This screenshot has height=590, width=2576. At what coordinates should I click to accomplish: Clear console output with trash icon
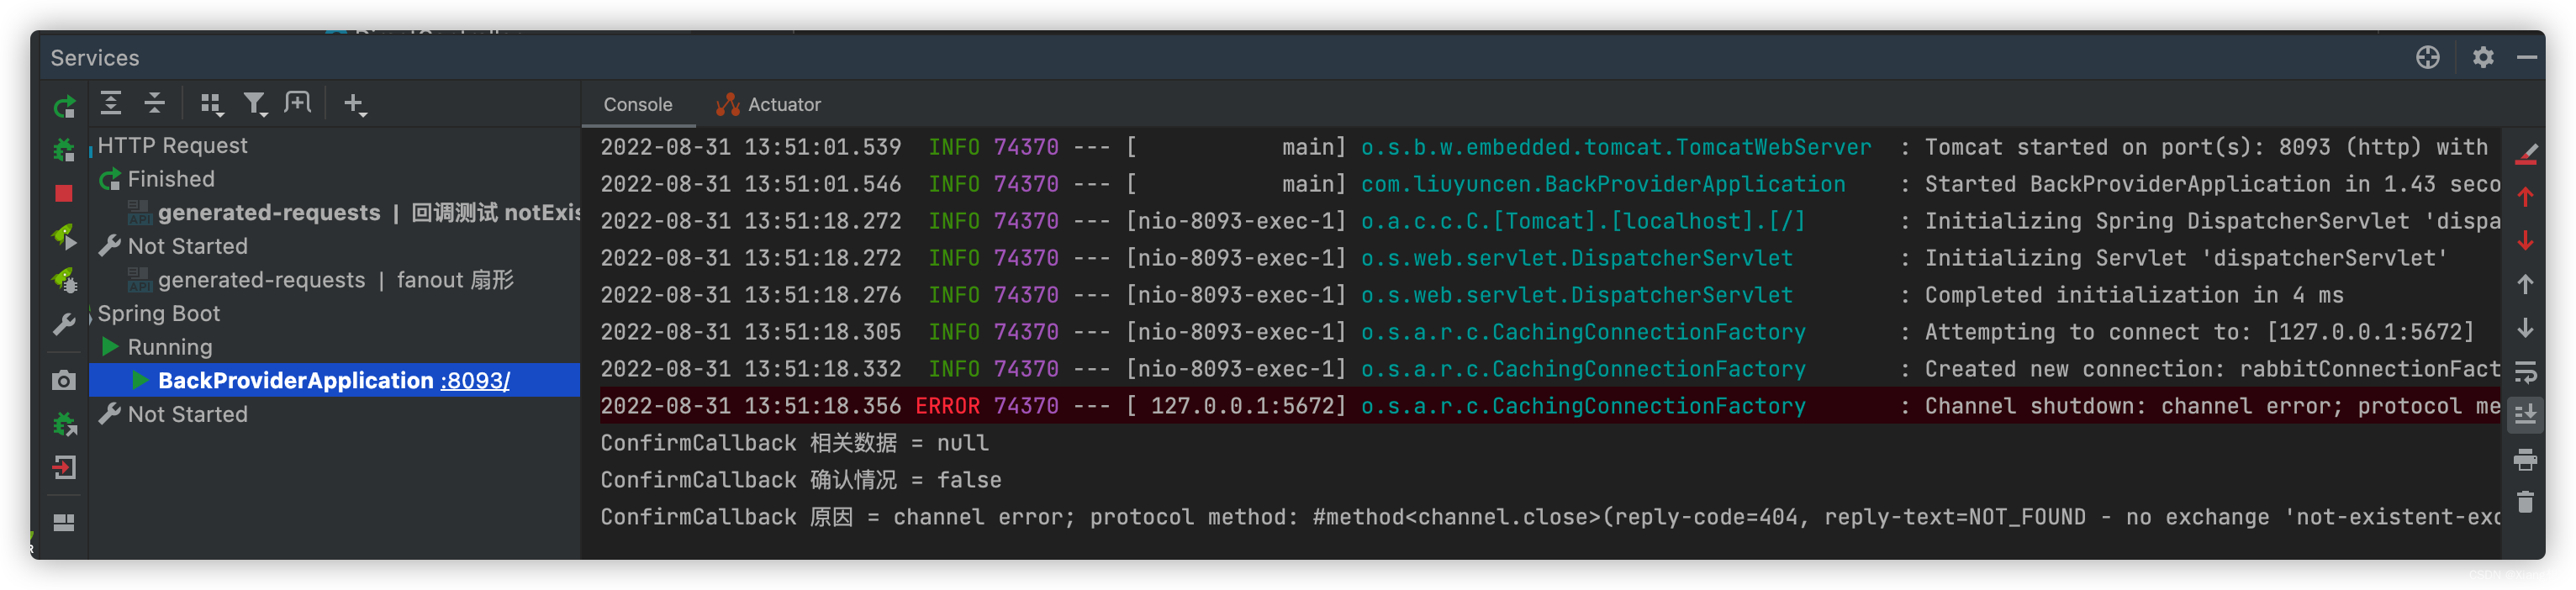pyautogui.click(x=2525, y=502)
